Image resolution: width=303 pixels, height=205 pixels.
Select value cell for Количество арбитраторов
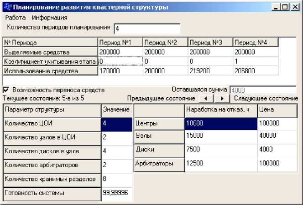coord(117,166)
